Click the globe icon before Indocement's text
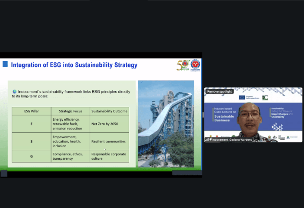This screenshot has width=304, height=208. tap(15, 92)
